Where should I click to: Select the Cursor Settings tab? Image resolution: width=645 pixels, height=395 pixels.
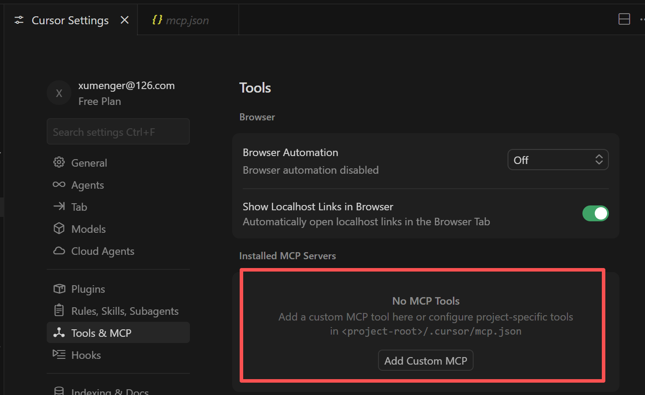pyautogui.click(x=70, y=20)
